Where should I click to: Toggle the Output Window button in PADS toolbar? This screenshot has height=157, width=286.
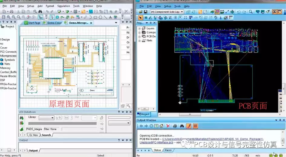[x=274, y=12]
